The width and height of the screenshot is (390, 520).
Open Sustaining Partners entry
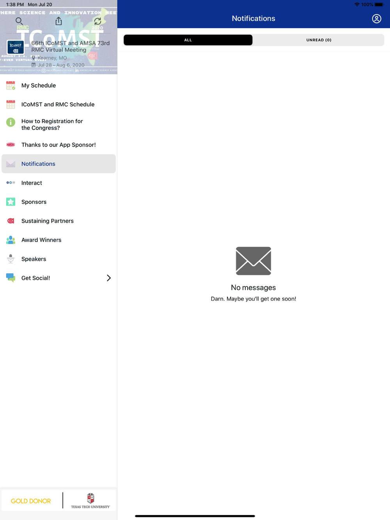tap(58, 221)
